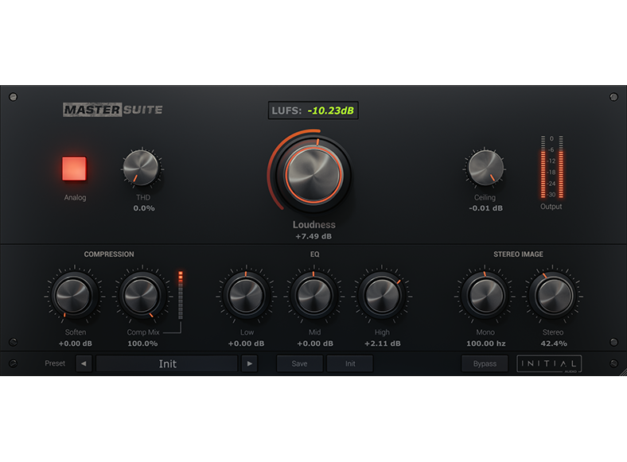
Task: Click the Mono stereo image knob
Action: click(x=485, y=295)
